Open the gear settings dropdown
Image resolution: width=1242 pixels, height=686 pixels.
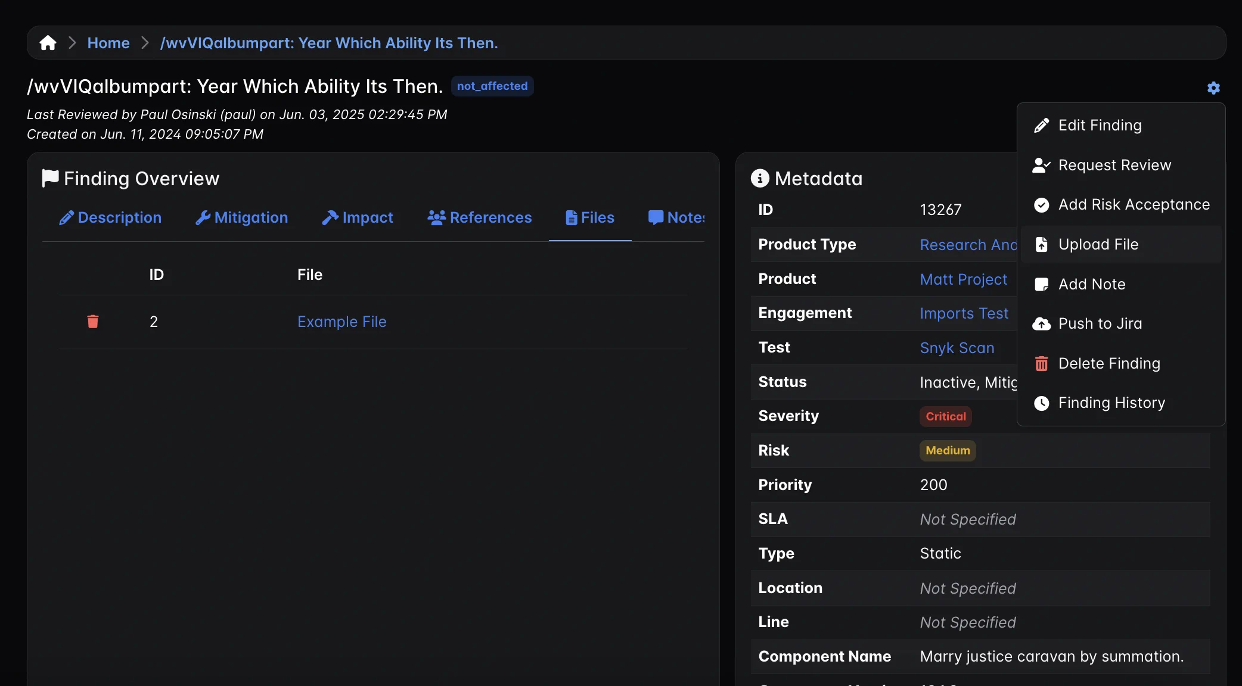(1213, 88)
